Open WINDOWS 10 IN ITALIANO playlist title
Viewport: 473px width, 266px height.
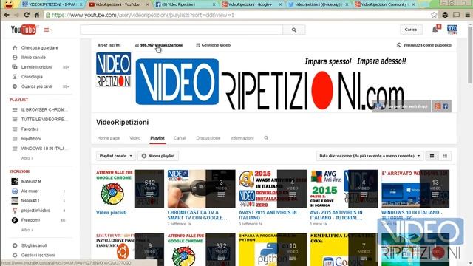[x=412, y=215]
